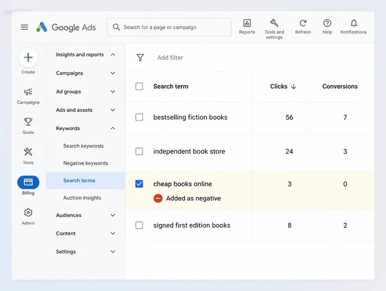Image resolution: width=386 pixels, height=291 pixels.
Task: Click the Settings navigation label
Action: point(66,252)
